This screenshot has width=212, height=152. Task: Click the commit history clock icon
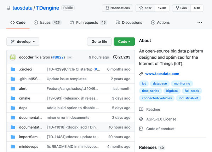click(115, 57)
